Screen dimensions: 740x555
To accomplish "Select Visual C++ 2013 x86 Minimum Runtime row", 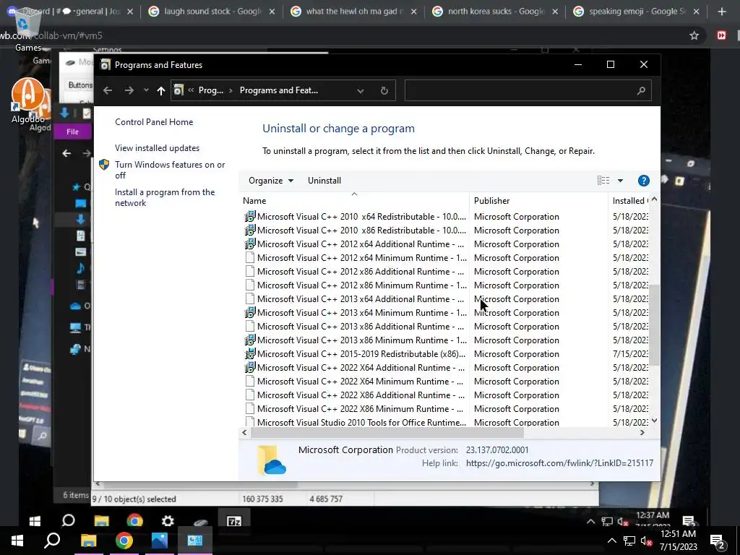I will click(x=445, y=340).
